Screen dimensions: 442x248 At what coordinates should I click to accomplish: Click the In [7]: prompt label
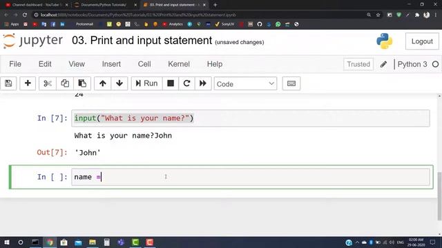click(x=52, y=118)
